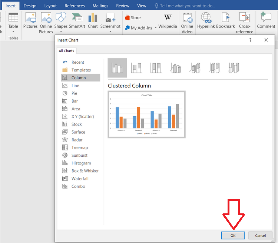
Task: Click the Cross-reference ribbon button
Action: click(245, 23)
